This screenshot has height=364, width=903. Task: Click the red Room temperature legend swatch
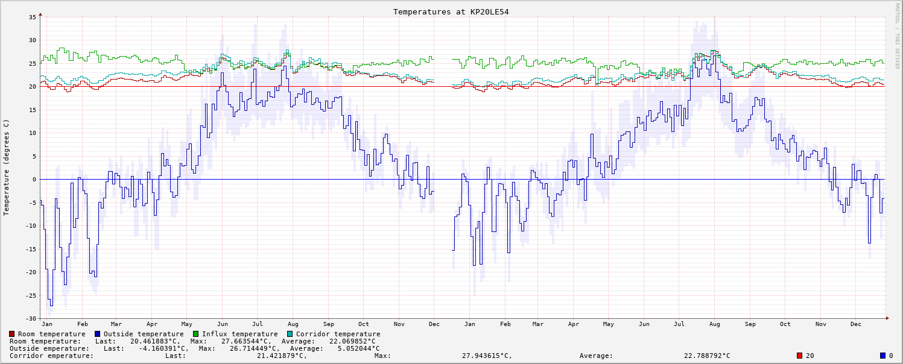(x=12, y=334)
